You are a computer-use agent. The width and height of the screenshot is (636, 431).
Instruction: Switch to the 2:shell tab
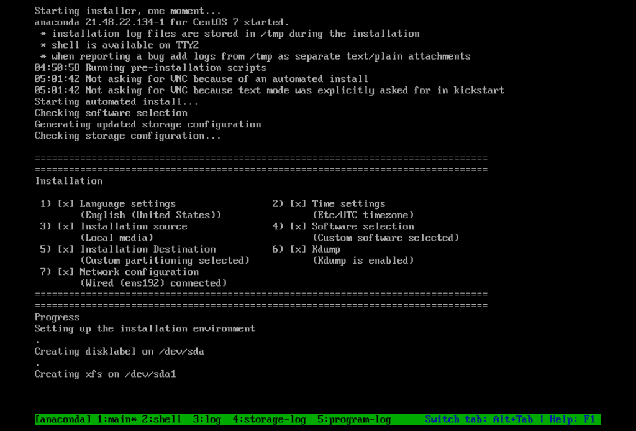(161, 419)
